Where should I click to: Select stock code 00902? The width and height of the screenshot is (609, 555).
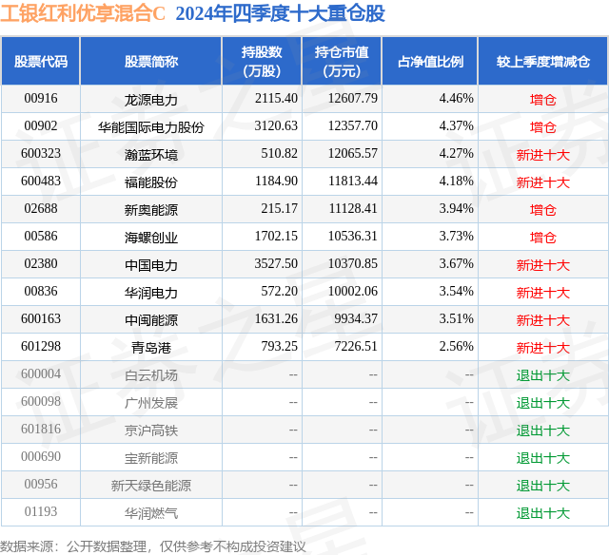click(x=41, y=126)
